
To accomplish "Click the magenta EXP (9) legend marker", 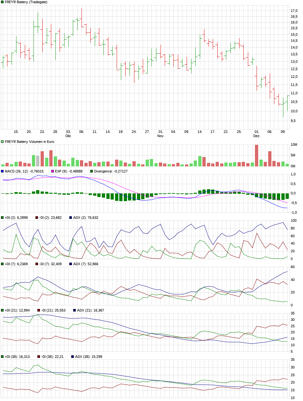I will [x=53, y=171].
